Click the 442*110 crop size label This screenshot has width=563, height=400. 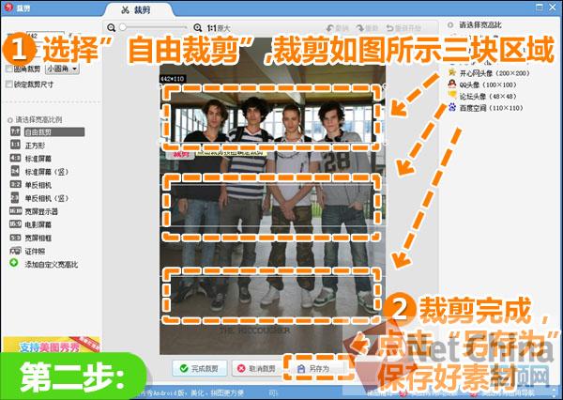(x=173, y=78)
